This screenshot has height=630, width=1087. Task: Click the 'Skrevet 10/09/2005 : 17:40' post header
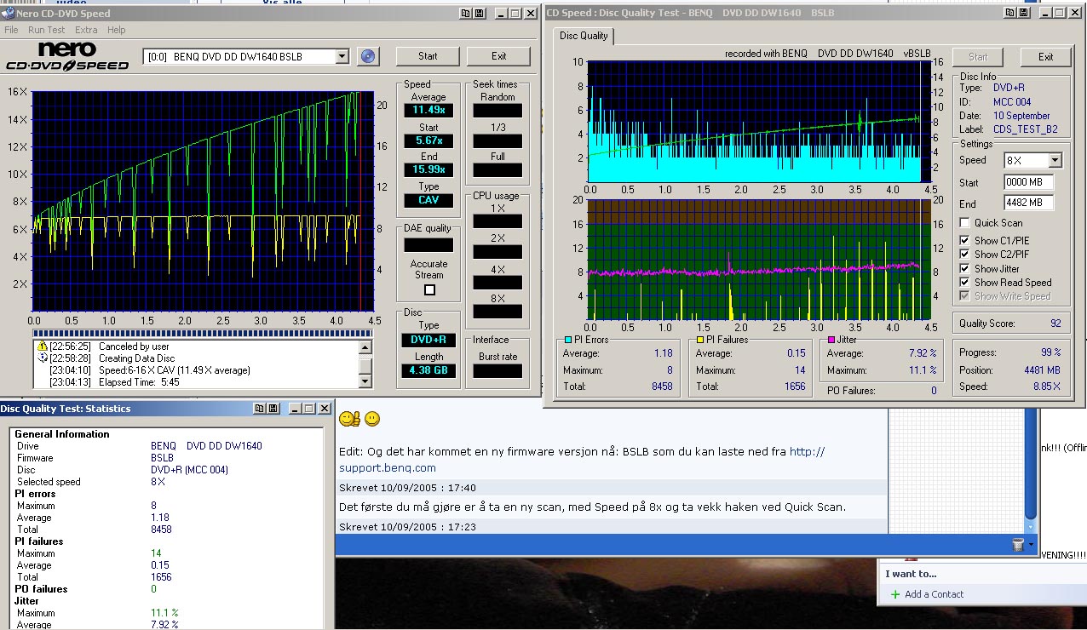(x=407, y=488)
